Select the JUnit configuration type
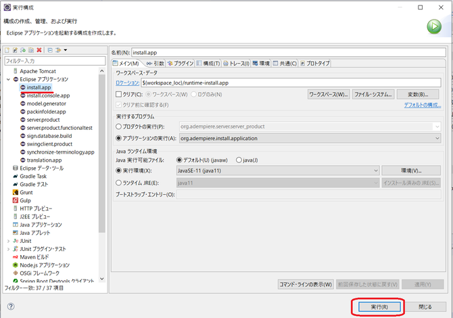The height and width of the screenshot is (318, 453). 22,241
